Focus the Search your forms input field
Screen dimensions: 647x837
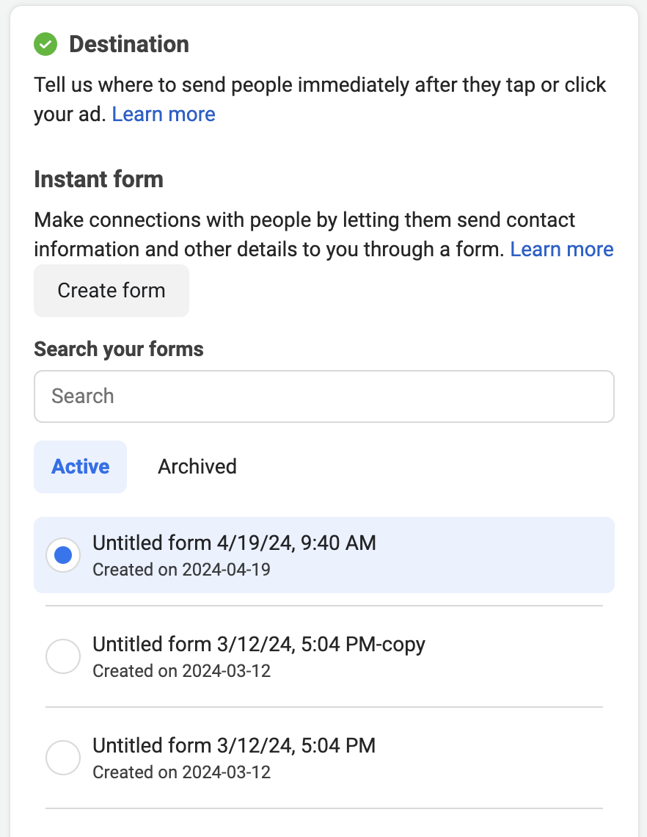point(324,396)
